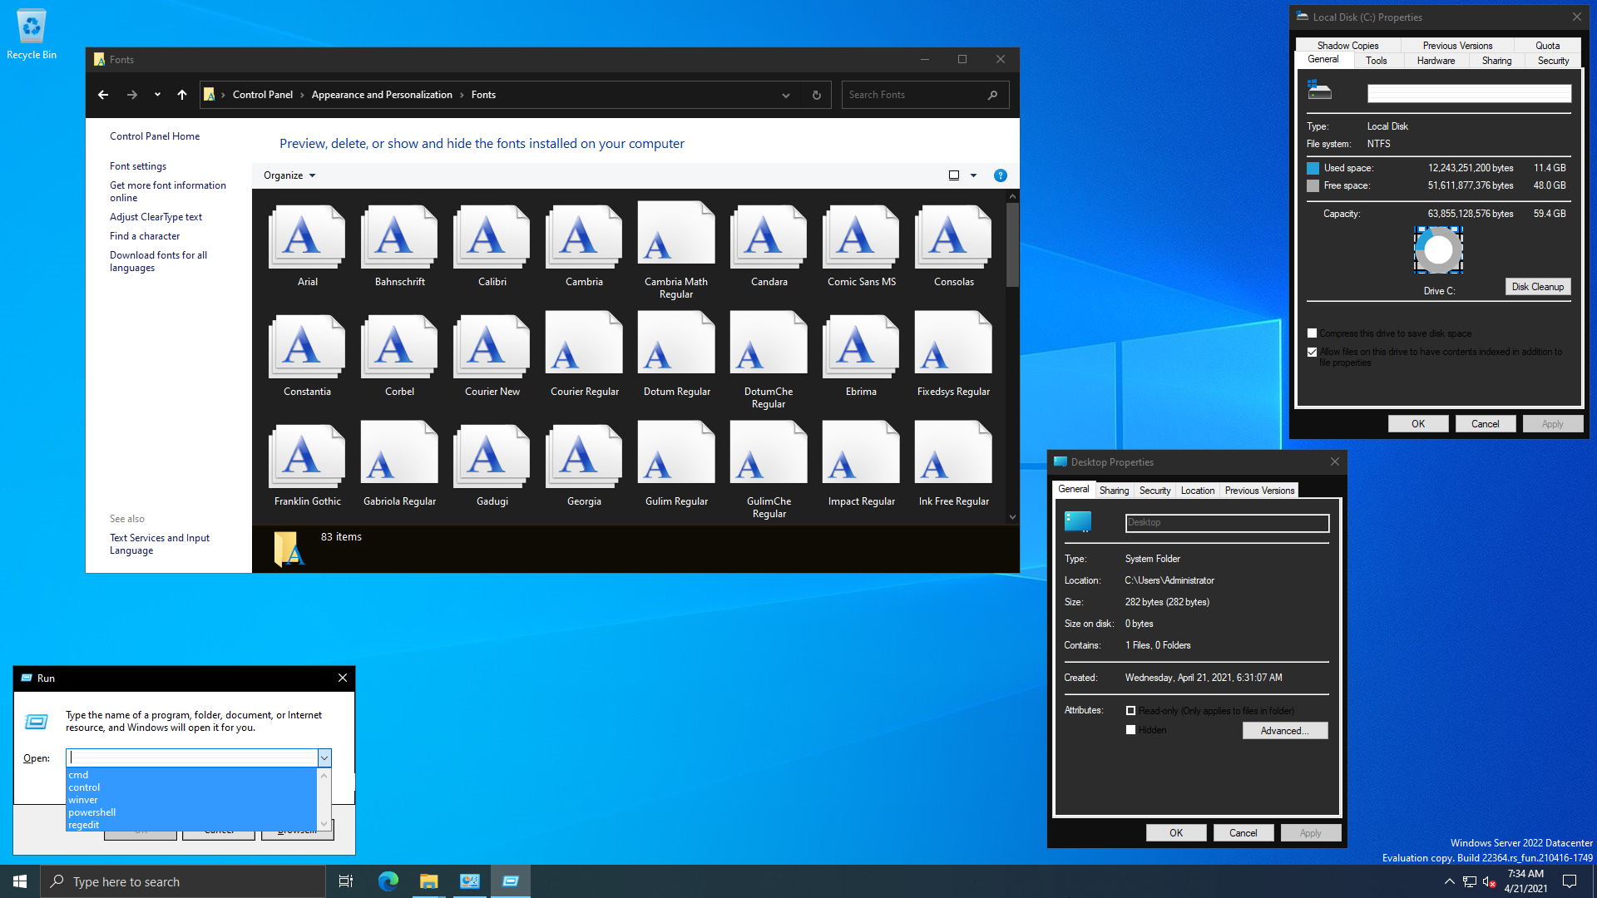The image size is (1597, 898).
Task: Select the Georgia font icon
Action: [x=584, y=456]
